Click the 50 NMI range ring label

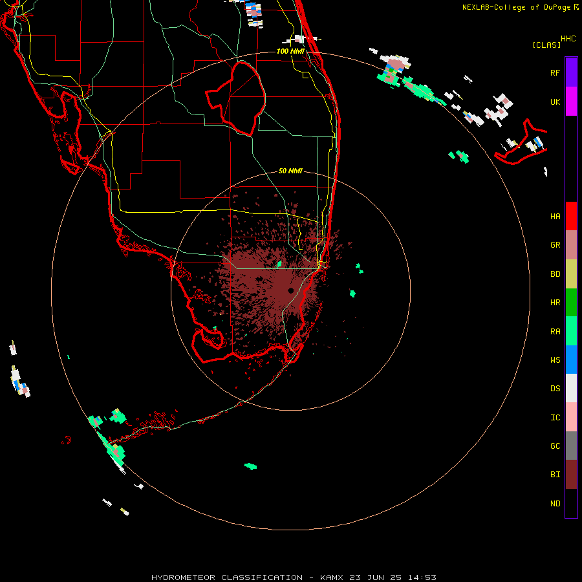pyautogui.click(x=290, y=171)
